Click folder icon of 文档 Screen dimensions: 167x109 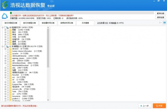(x=11, y=37)
